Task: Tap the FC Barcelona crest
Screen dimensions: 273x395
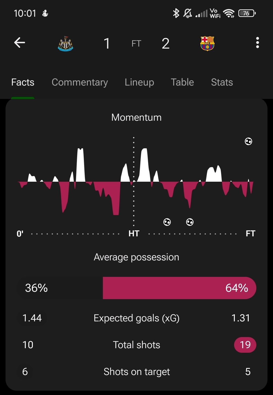Action: point(207,44)
